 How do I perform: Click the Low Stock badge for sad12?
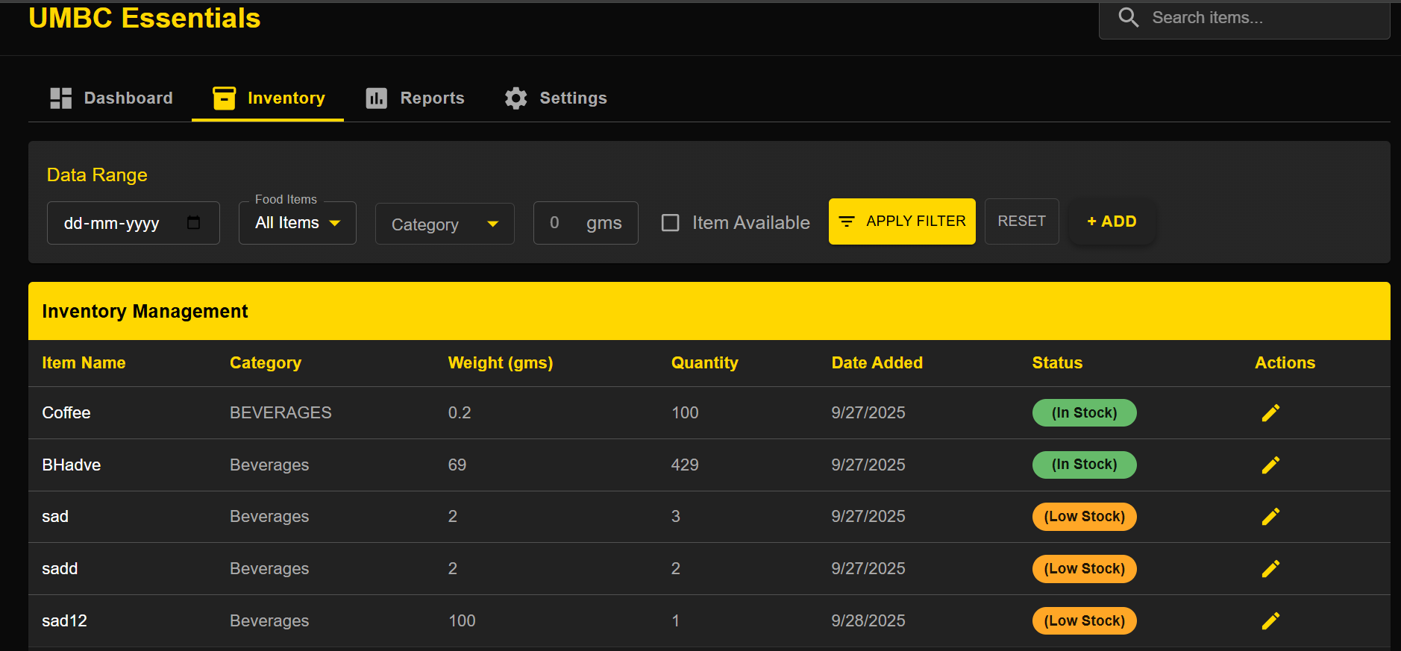pyautogui.click(x=1084, y=621)
